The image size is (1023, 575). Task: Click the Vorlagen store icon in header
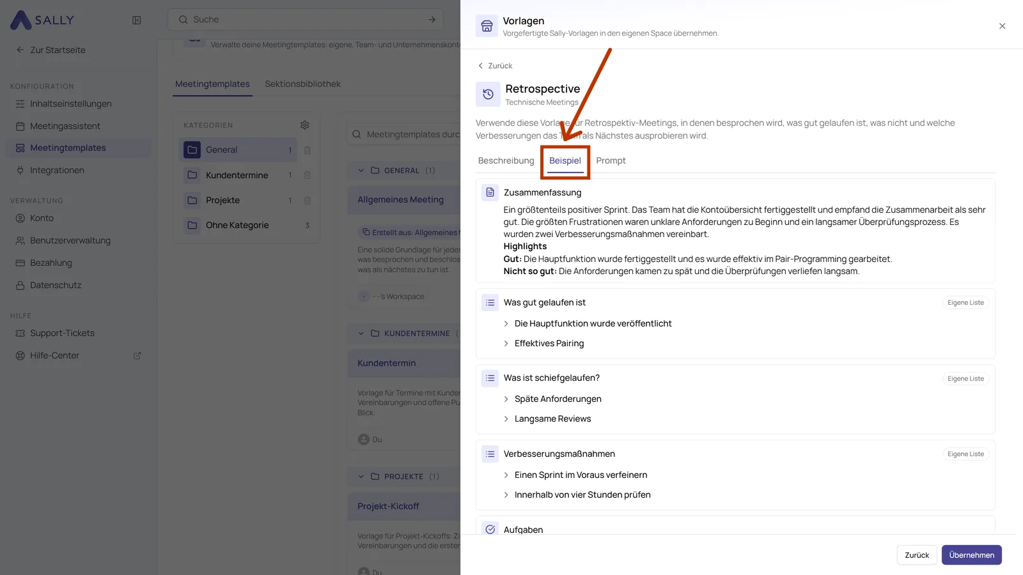click(487, 26)
